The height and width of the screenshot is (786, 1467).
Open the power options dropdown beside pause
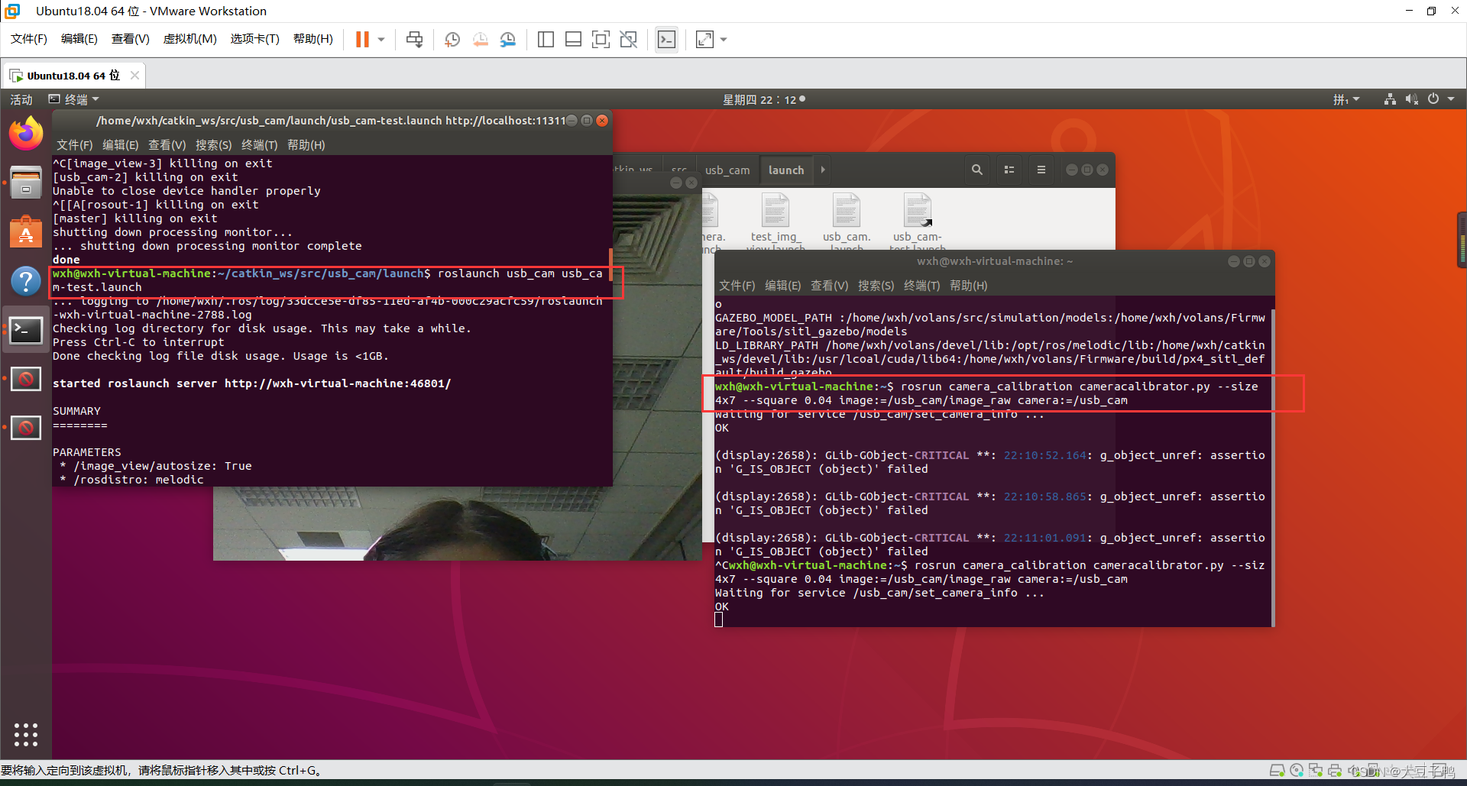coord(381,39)
